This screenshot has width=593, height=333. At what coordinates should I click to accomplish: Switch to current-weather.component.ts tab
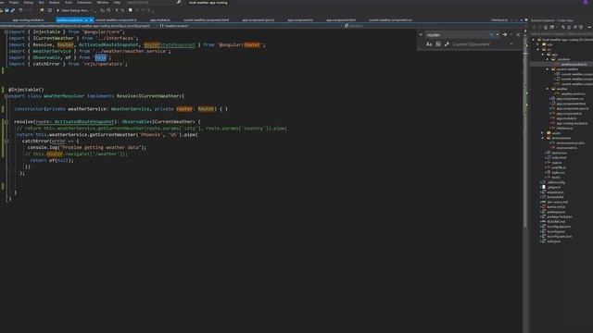click(x=117, y=20)
